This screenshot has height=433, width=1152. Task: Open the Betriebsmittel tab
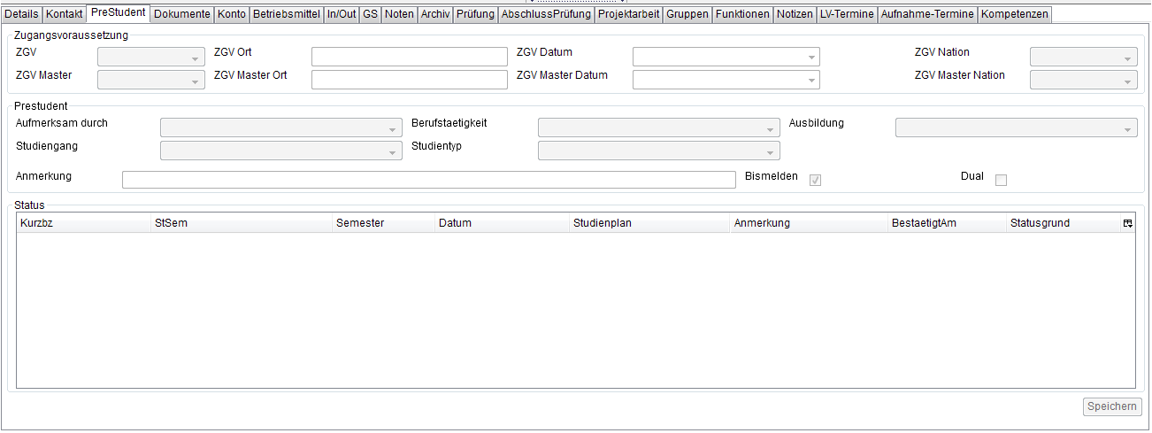pos(286,14)
